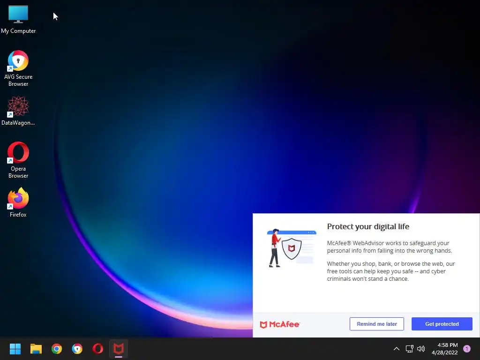The height and width of the screenshot is (360, 480).
Task: Open the My Computer desktop icon
Action: pos(18,19)
